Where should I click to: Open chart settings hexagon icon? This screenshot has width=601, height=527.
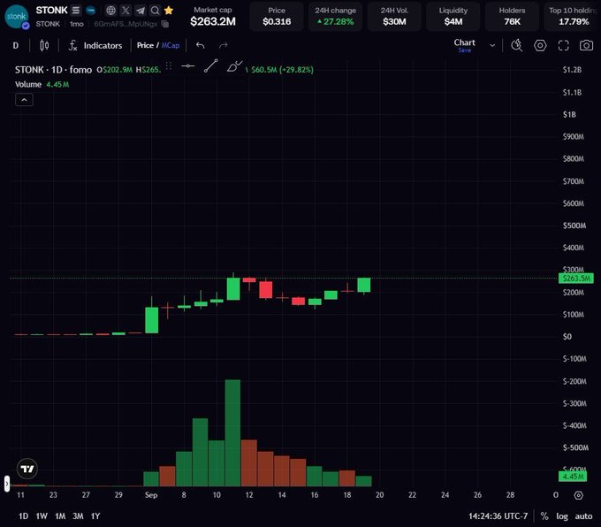[540, 45]
